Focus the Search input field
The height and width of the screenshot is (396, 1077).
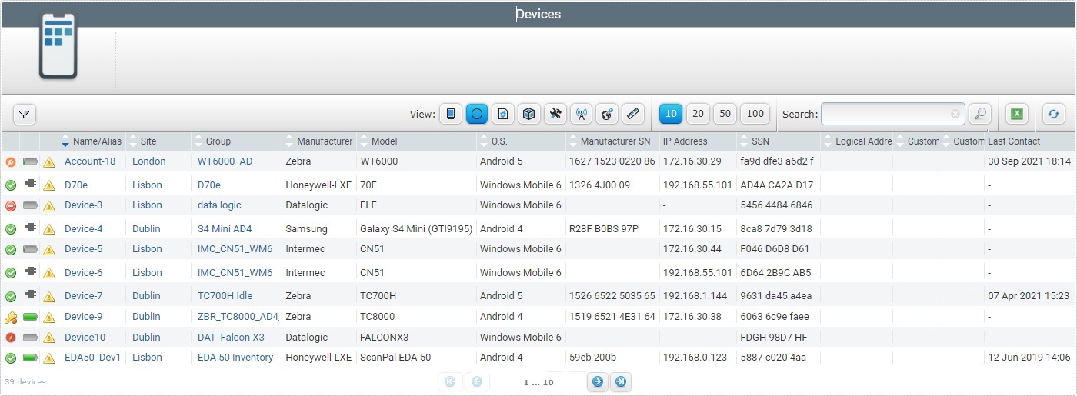click(892, 114)
